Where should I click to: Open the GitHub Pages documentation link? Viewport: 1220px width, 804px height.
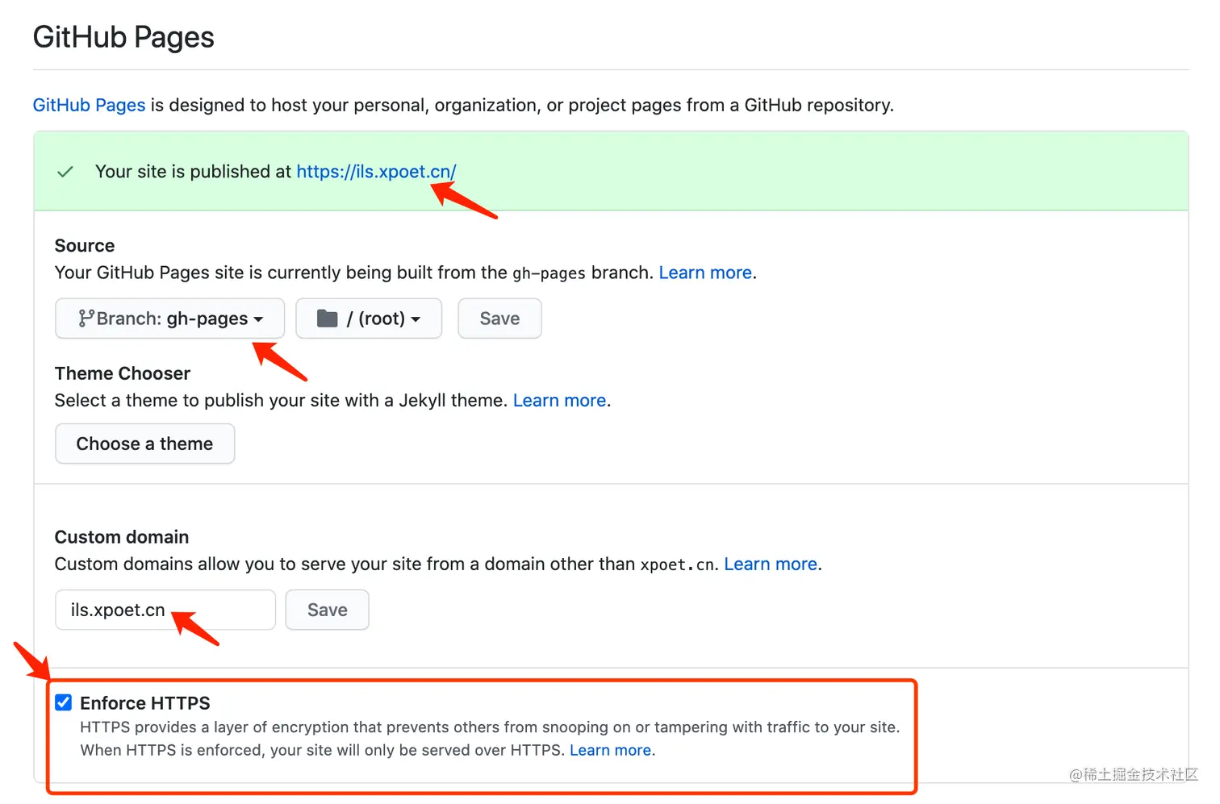tap(89, 105)
